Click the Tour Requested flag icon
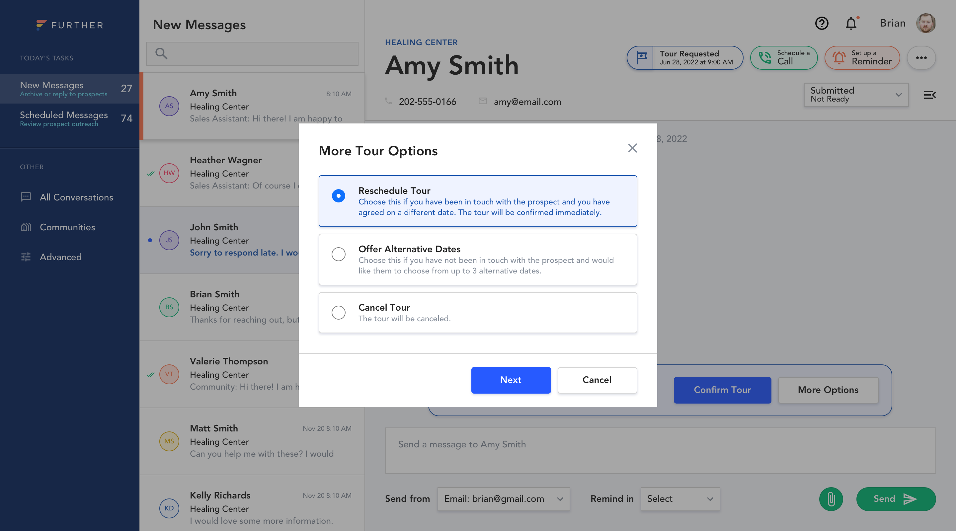 pos(641,58)
